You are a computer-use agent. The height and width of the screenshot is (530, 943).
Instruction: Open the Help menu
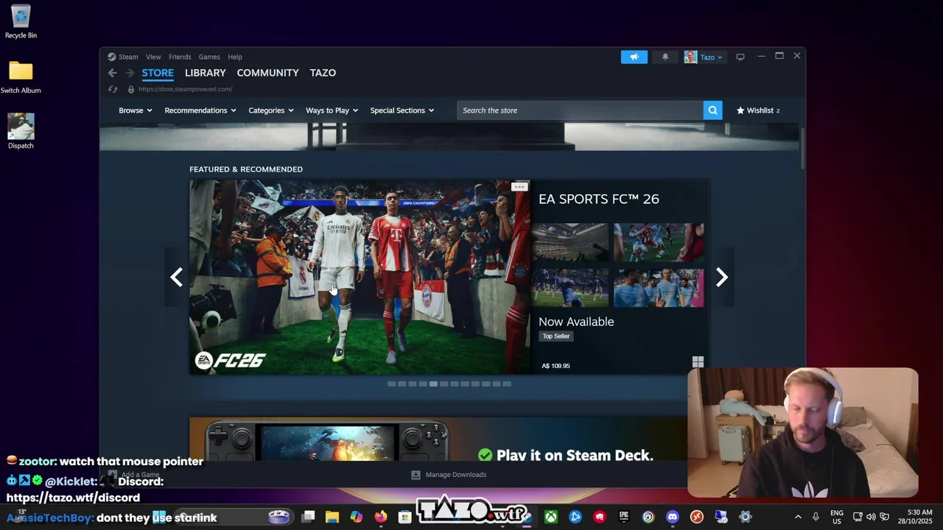[x=235, y=57]
